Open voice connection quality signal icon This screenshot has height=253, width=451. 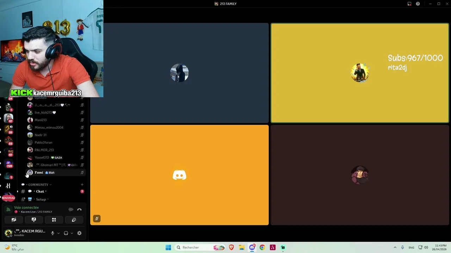click(8, 209)
